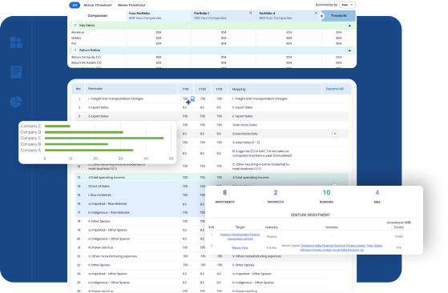Select the All filter pill
Viewport: 448px width, 293px height.
coord(75,5)
